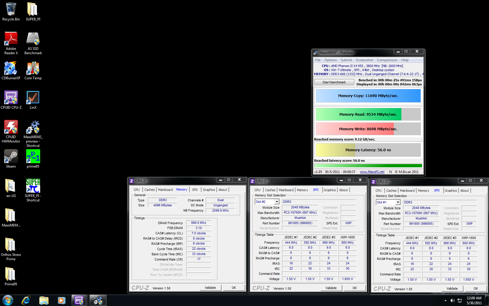The width and height of the screenshot is (489, 306).
Task: Launch Adobe Reader X from the desktop
Action: click(11, 43)
